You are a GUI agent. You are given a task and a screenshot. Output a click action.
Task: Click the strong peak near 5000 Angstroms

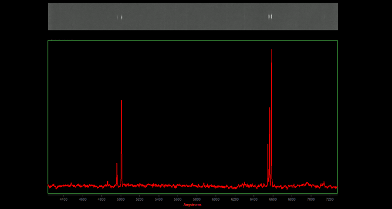pos(122,101)
